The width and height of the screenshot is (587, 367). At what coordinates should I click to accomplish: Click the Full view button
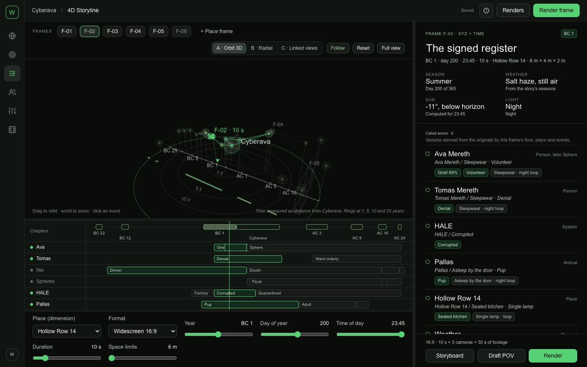(x=391, y=48)
